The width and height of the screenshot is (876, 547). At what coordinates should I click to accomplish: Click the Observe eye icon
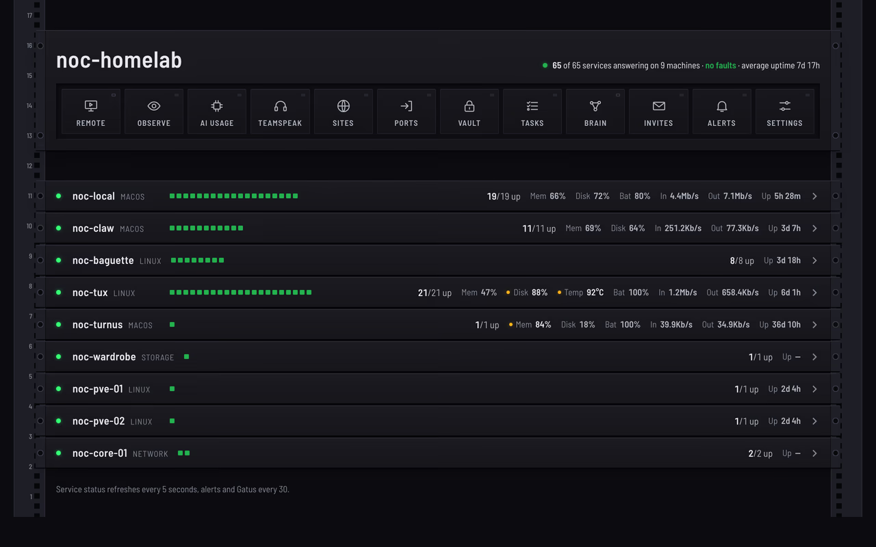tap(154, 106)
